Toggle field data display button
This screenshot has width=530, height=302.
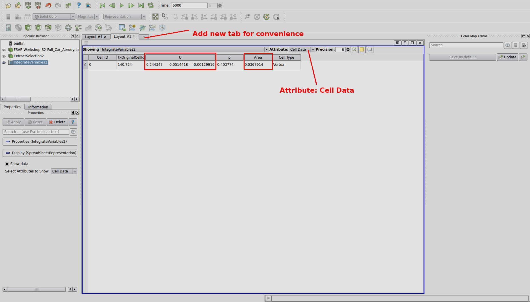(370, 49)
